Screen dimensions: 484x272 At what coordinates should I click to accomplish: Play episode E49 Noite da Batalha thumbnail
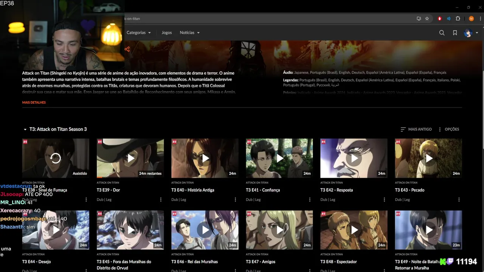[428, 230]
